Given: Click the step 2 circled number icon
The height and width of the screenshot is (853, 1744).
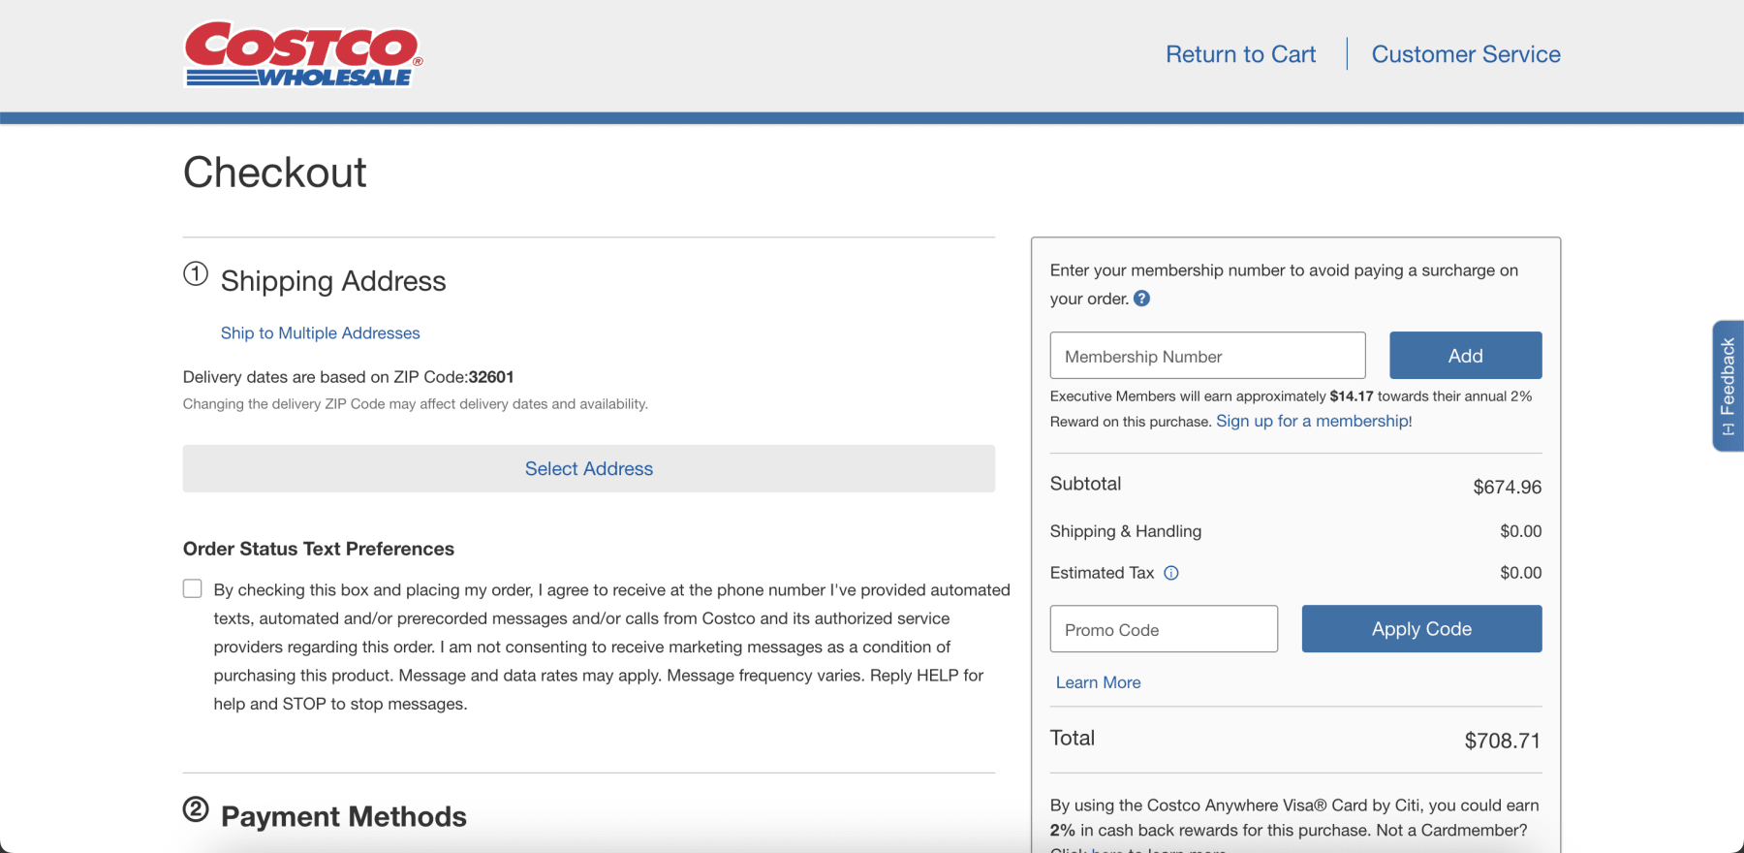Looking at the screenshot, I should pos(196,809).
